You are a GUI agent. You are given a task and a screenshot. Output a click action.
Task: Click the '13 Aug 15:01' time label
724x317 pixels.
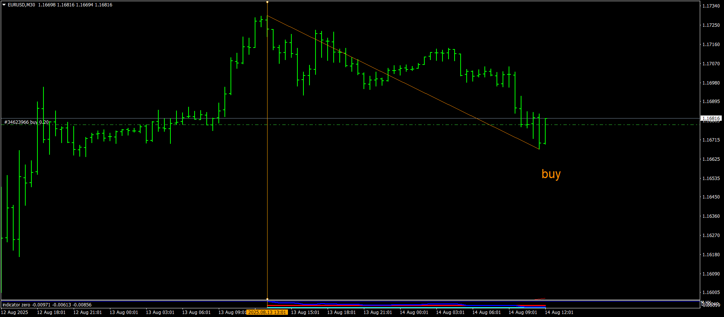(305, 312)
